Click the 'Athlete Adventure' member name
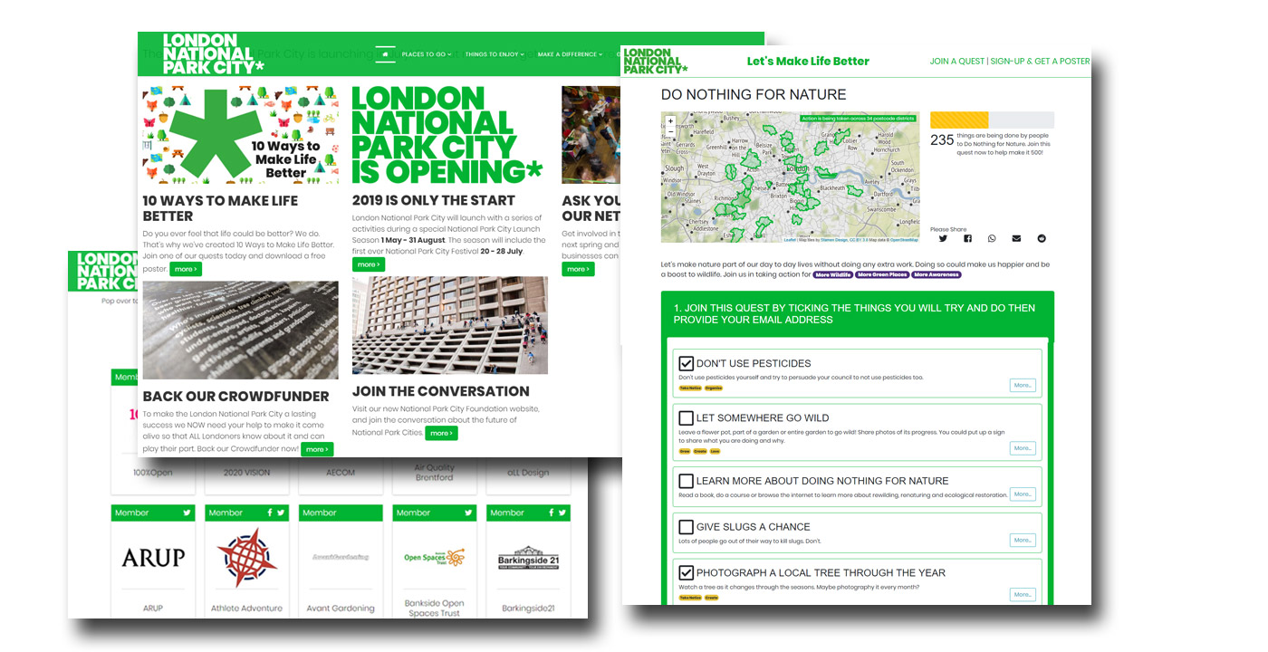Image resolution: width=1268 pixels, height=652 pixels. [246, 609]
